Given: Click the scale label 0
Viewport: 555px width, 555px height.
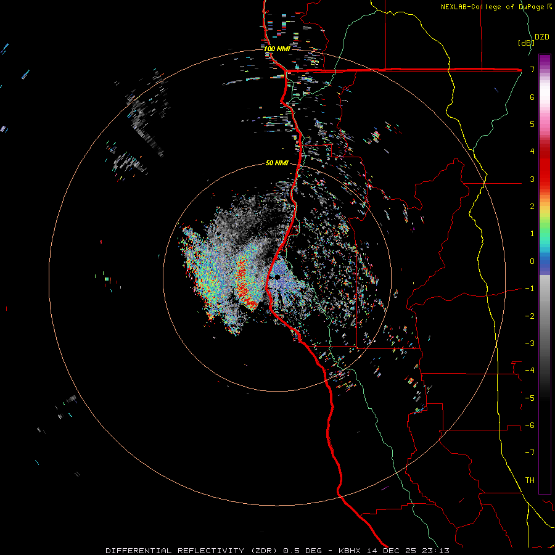Looking at the screenshot, I should pyautogui.click(x=532, y=261).
